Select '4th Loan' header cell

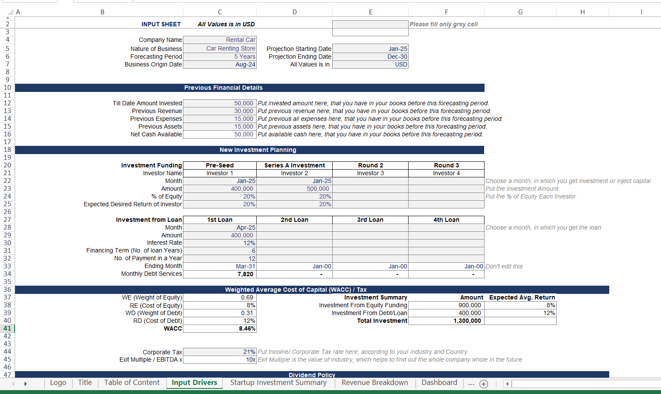(446, 220)
